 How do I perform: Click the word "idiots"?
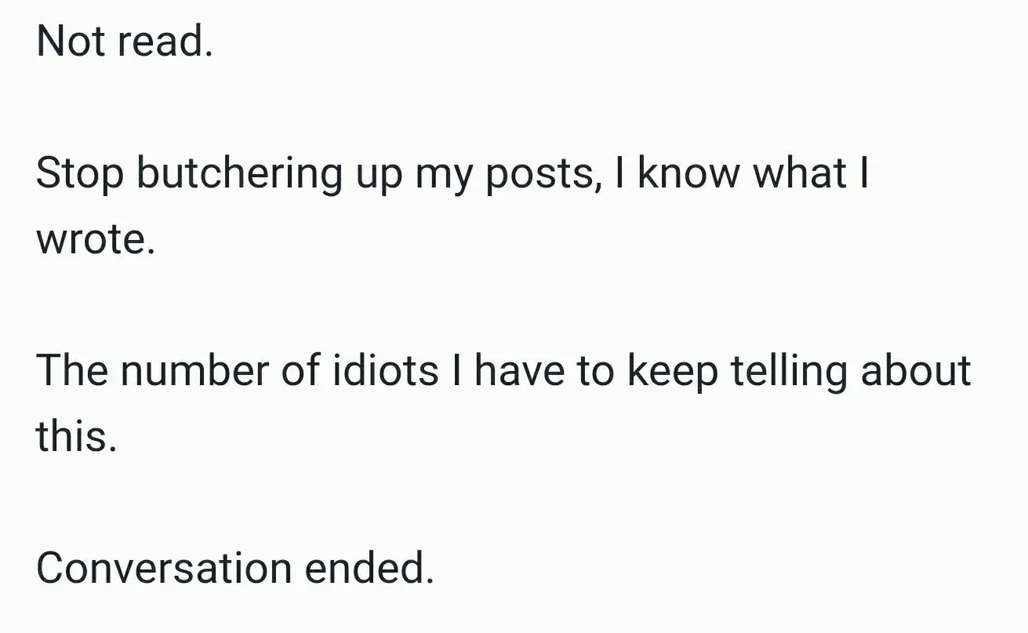386,371
